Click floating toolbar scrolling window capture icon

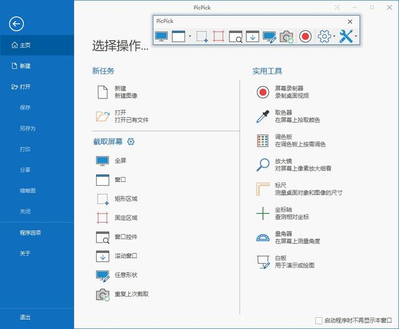[x=252, y=36]
